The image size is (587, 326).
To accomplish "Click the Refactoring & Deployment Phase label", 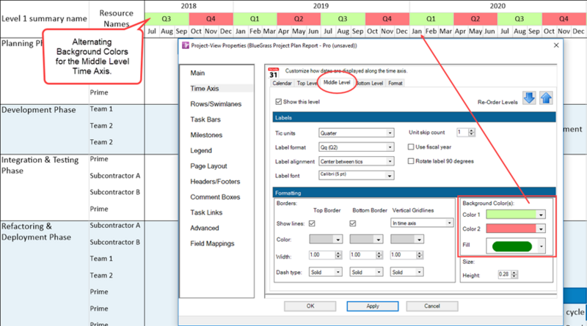I will click(36, 231).
